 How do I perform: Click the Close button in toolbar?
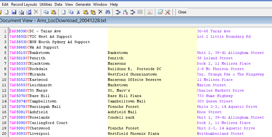coord(182,12)
